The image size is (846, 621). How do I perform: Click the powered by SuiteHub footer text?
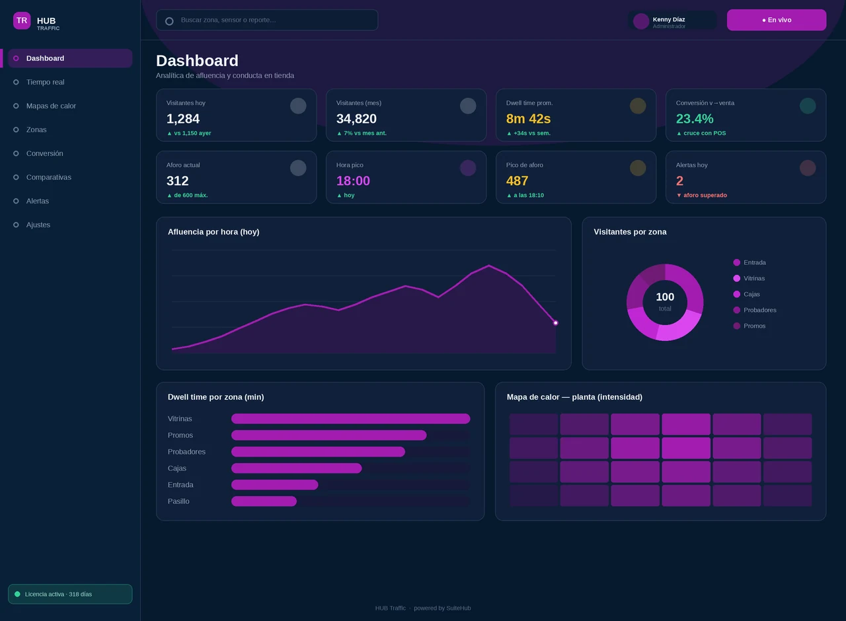tap(442, 608)
